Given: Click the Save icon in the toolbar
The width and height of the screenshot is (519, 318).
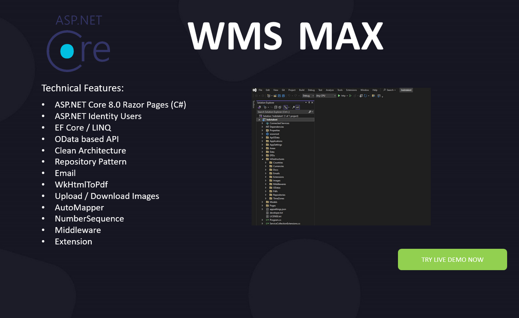Looking at the screenshot, I should tap(279, 96).
